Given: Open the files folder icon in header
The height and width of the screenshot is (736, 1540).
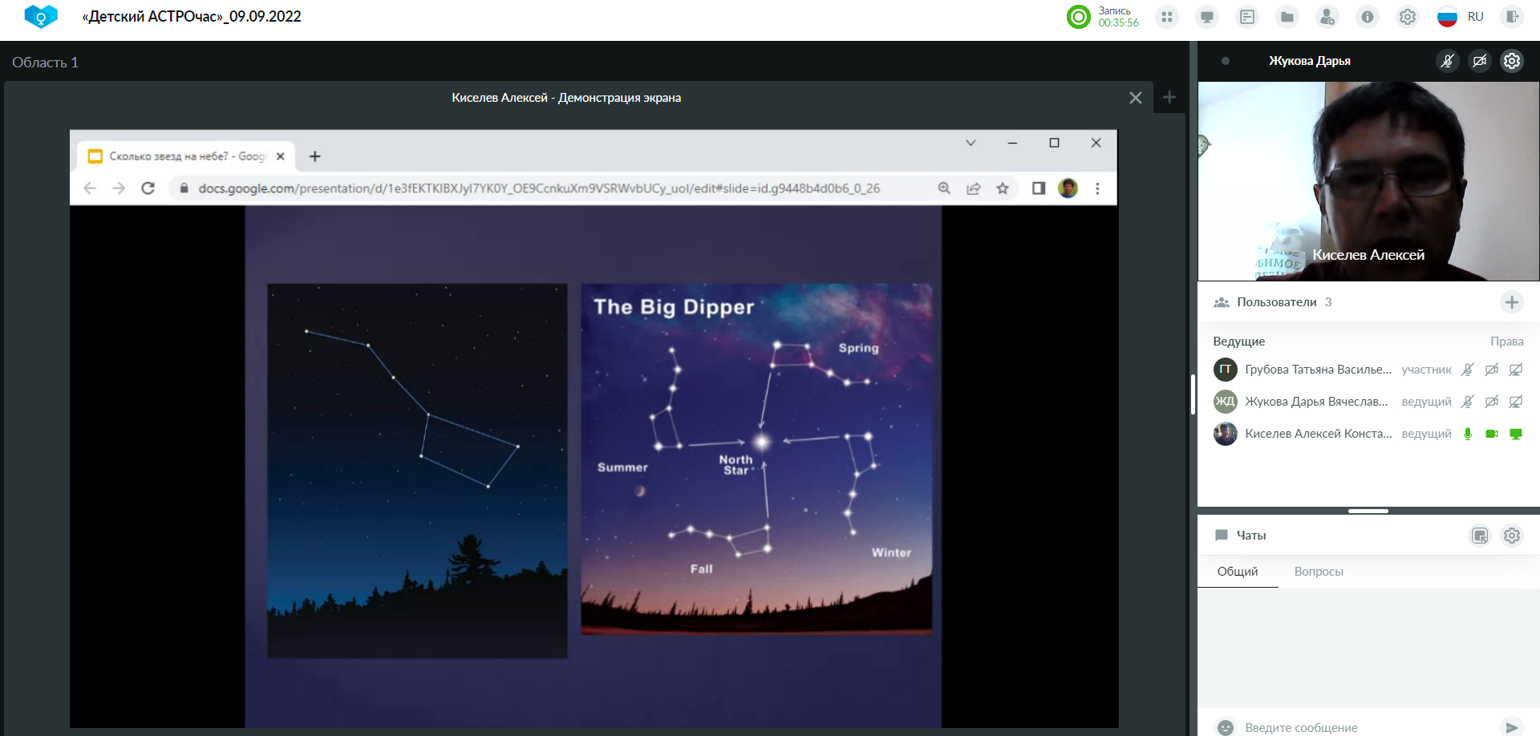Looking at the screenshot, I should tap(1287, 17).
